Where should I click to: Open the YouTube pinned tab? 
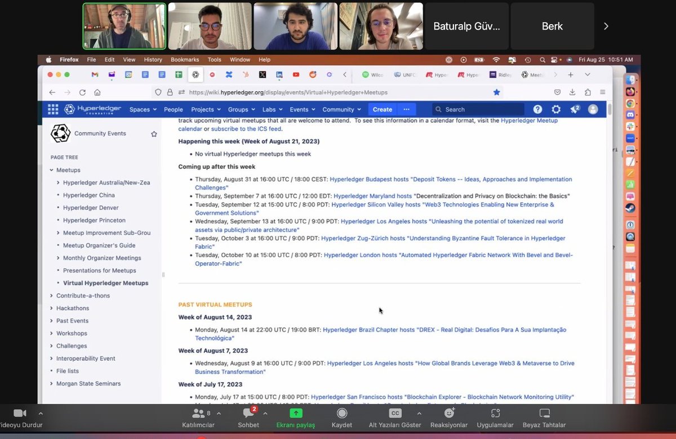click(296, 74)
